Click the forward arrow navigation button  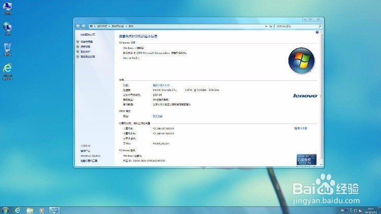click(x=83, y=26)
